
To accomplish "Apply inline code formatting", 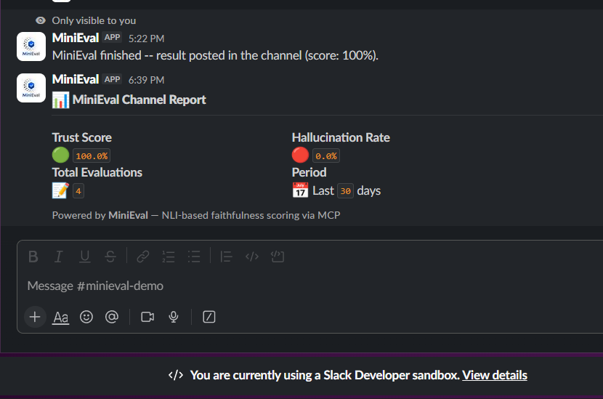I will pyautogui.click(x=252, y=257).
